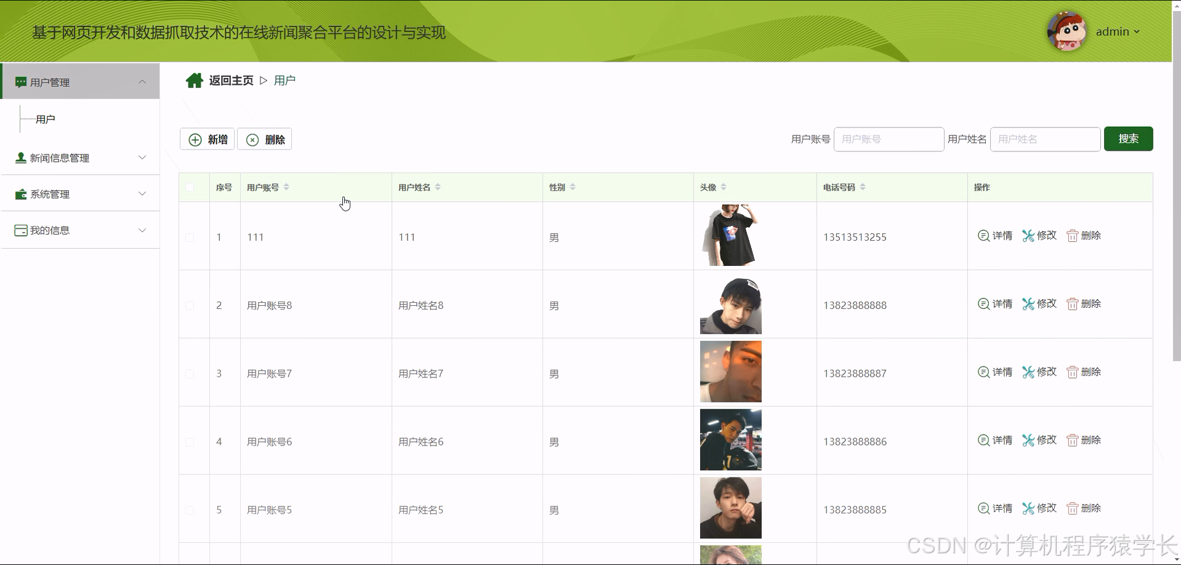Sort the table by 头像 column

click(724, 187)
